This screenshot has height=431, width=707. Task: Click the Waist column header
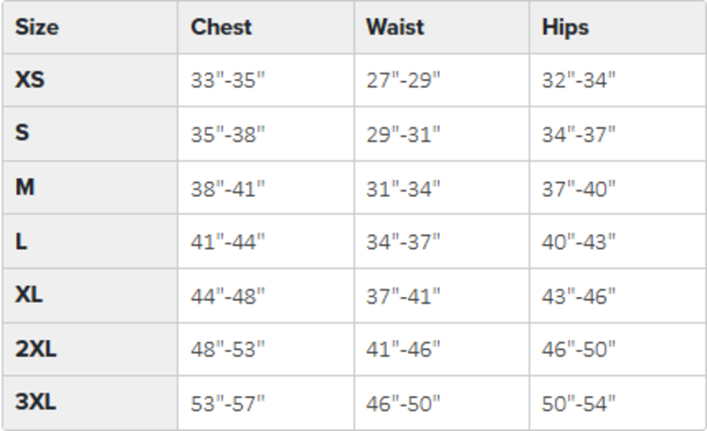396,26
